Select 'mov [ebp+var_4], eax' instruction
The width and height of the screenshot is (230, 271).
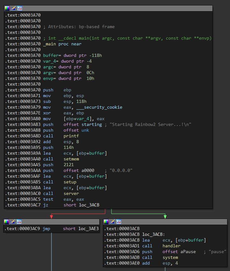coord(74,119)
